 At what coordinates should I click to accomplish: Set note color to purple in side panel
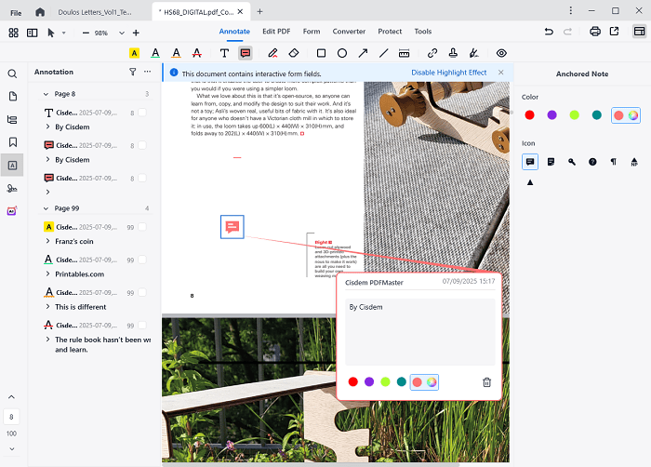[551, 115]
